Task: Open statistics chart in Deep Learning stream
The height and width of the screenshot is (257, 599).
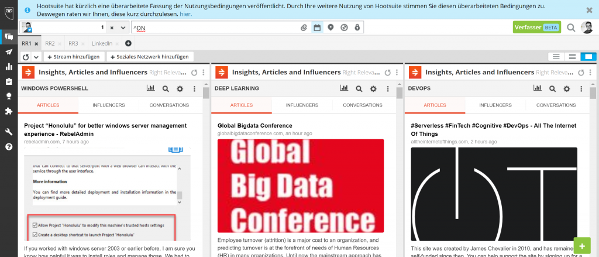Action: click(344, 88)
